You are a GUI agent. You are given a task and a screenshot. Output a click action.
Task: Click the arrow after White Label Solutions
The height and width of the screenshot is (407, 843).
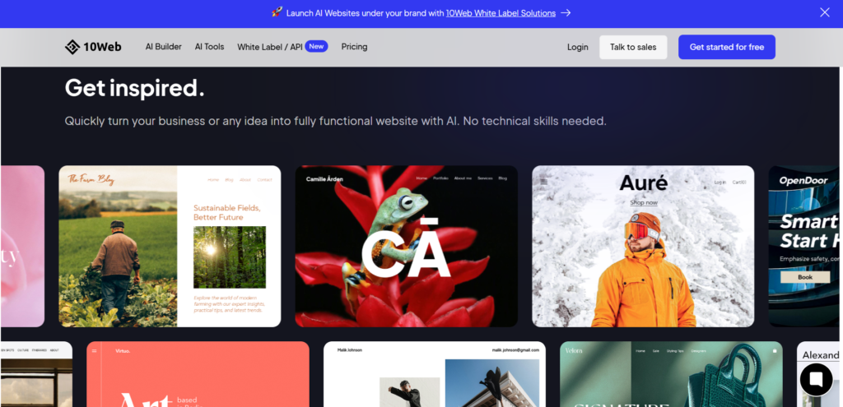[x=566, y=13]
